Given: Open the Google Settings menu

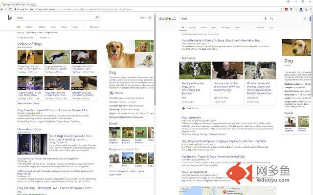Looking at the screenshot, I should click(260, 27).
